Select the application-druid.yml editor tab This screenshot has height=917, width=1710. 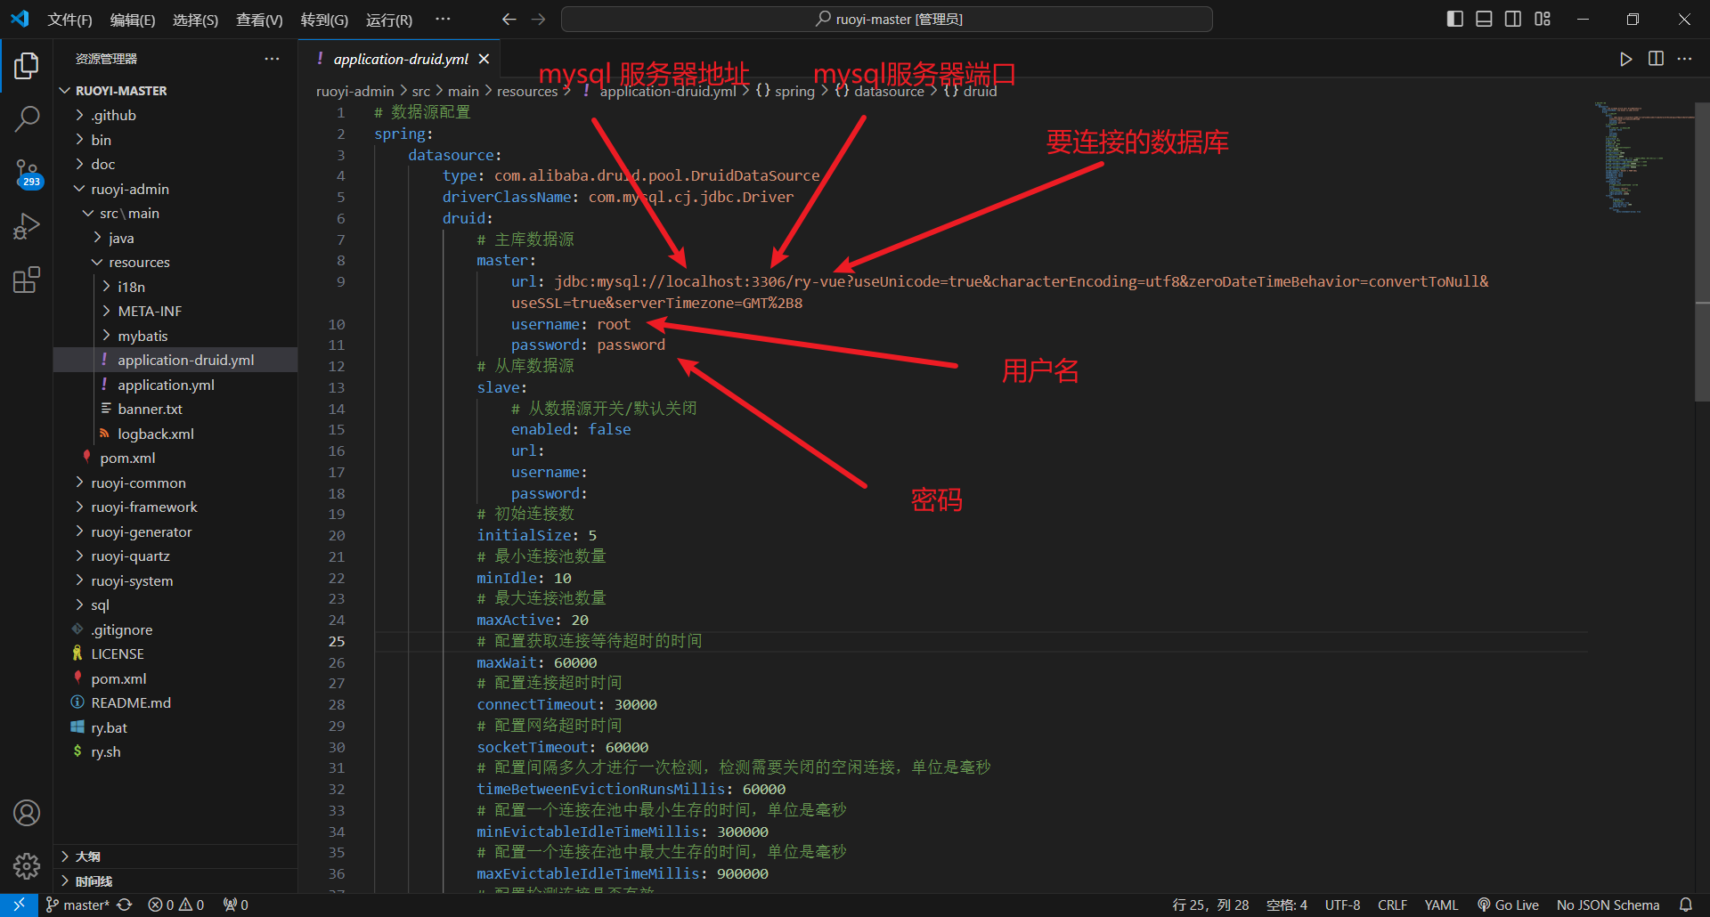point(400,59)
